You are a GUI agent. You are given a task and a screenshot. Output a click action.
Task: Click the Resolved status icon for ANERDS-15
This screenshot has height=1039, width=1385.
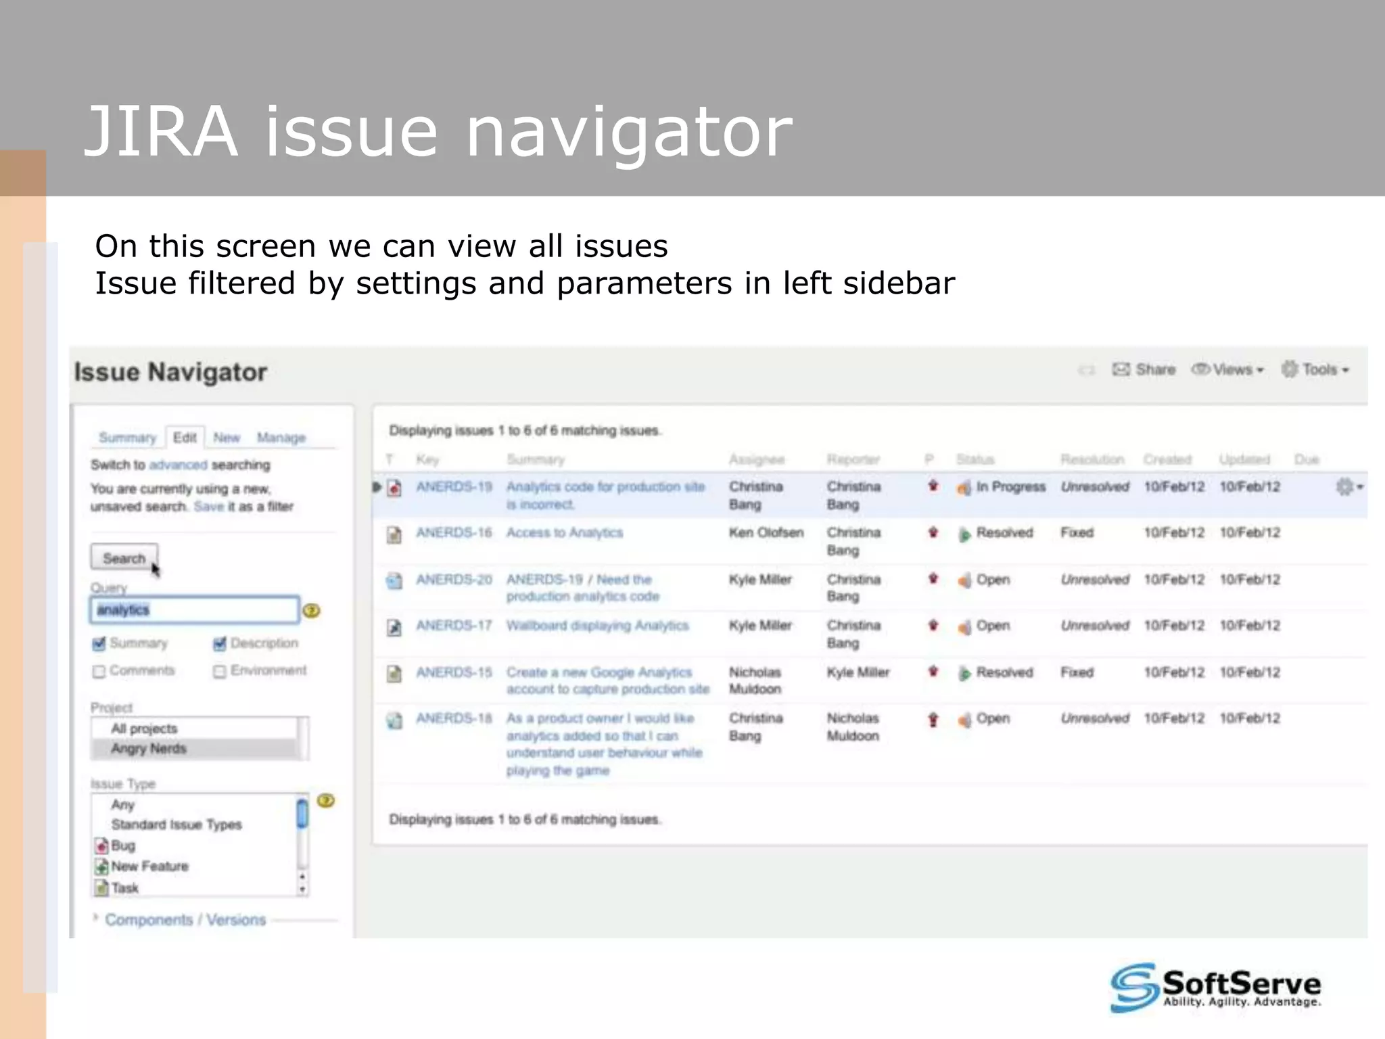tap(964, 674)
